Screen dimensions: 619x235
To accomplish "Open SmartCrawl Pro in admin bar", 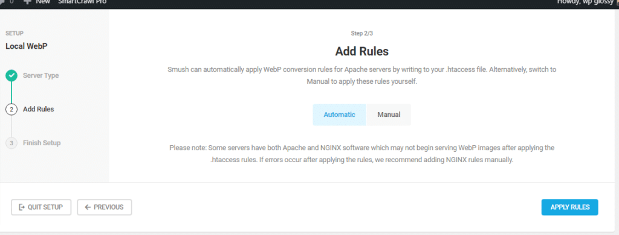I will point(82,2).
